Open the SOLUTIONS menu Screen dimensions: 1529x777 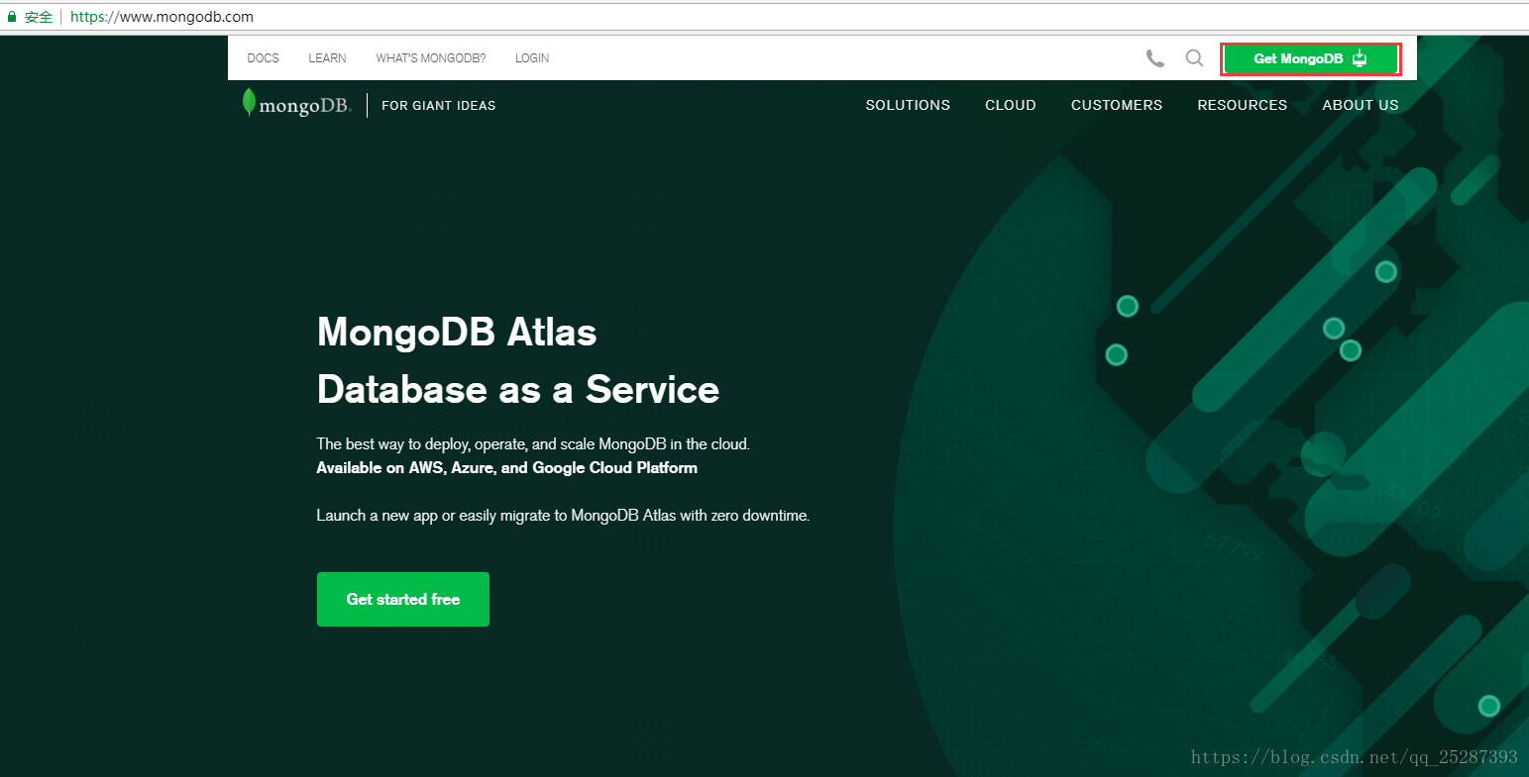pyautogui.click(x=907, y=105)
